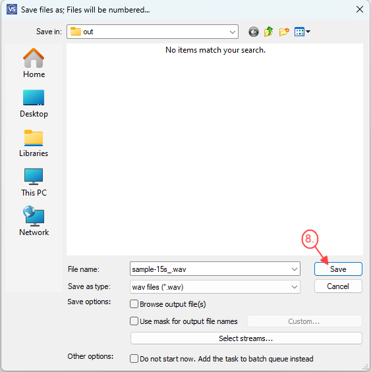Check Do not start now batch queue option
Screen dimensions: 371x372
(x=134, y=358)
